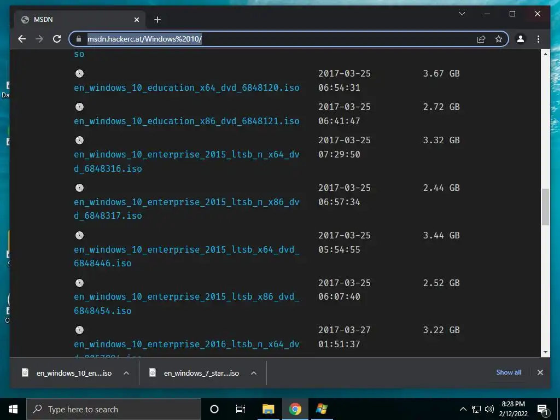Open the notification center icon
The width and height of the screenshot is (560, 420).
click(x=543, y=409)
